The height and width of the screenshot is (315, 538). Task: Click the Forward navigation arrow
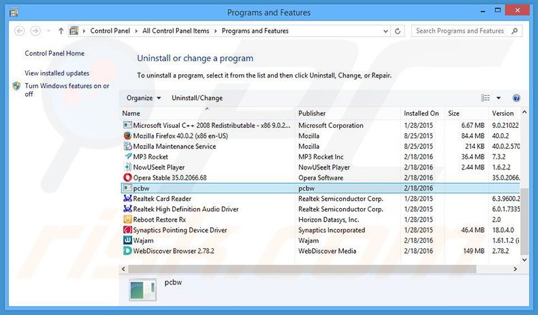pos(35,31)
